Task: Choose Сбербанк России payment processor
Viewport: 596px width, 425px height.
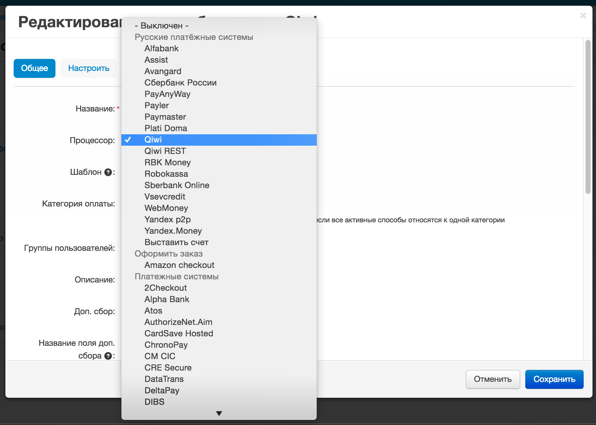Action: pyautogui.click(x=180, y=83)
